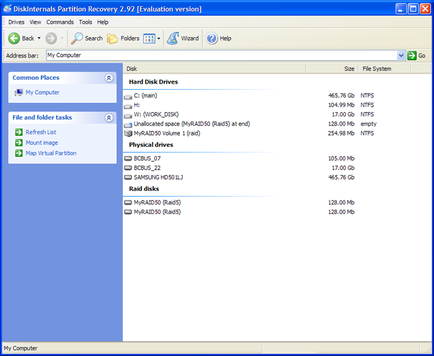Click the Folders toolbar label
Viewport: 434px width, 356px height.
click(x=130, y=38)
